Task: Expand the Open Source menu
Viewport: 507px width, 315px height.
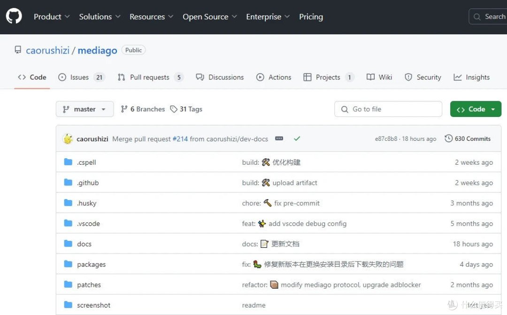Action: coord(209,16)
